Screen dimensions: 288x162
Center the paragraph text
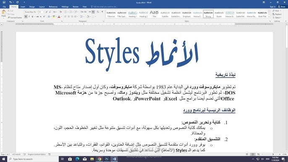tap(69, 17)
